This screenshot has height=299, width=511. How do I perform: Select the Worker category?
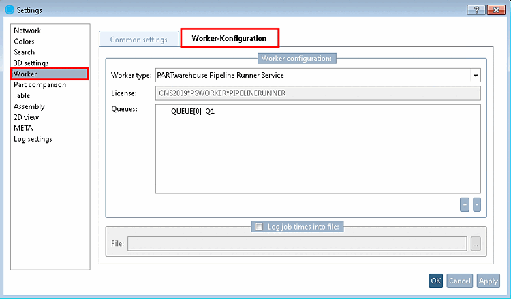(x=50, y=74)
